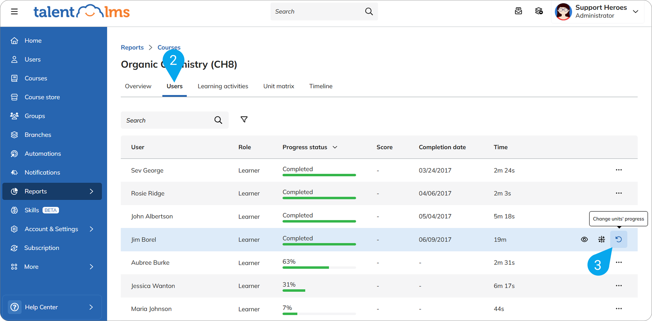Expand Account & Settings submenu arrow
The width and height of the screenshot is (652, 321).
[91, 229]
